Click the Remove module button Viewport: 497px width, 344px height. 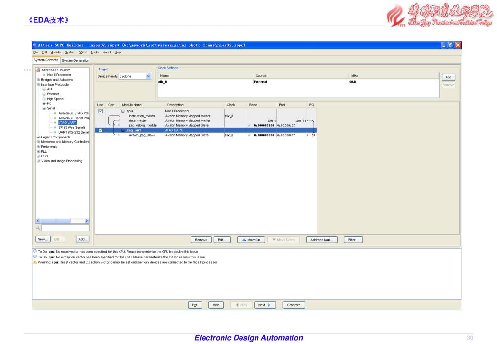point(201,240)
